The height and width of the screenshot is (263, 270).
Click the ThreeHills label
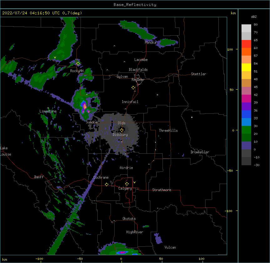click(168, 131)
